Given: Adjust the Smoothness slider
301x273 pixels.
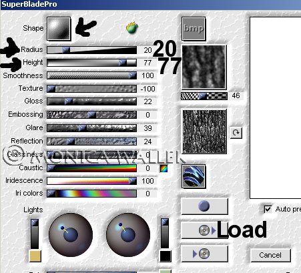Looking at the screenshot, I should pyautogui.click(x=91, y=75).
